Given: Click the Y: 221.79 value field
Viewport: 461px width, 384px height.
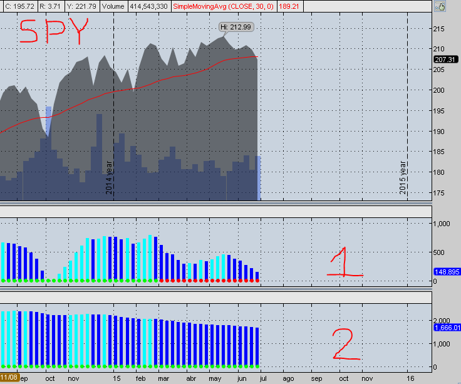Looking at the screenshot, I should (x=81, y=6).
